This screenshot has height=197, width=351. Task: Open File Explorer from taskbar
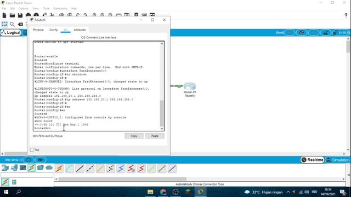point(150,192)
